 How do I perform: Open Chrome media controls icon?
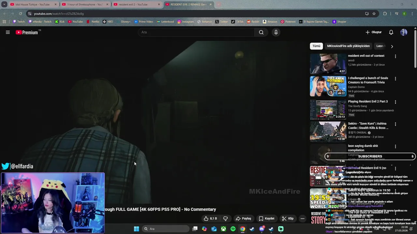coord(396,14)
